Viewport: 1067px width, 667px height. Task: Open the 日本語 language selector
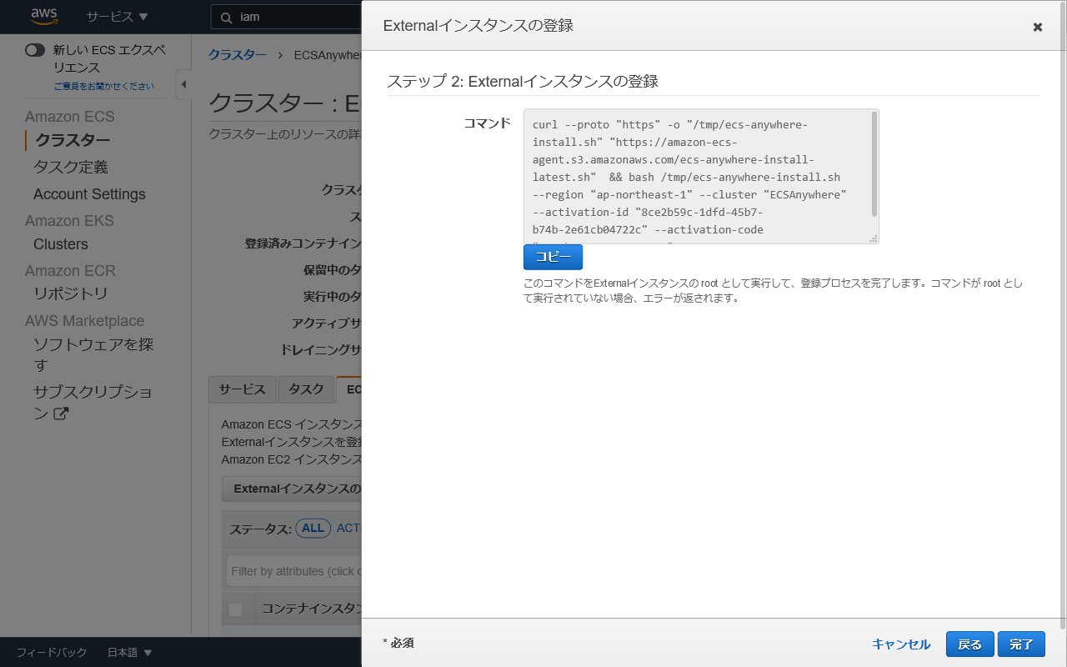click(x=129, y=652)
